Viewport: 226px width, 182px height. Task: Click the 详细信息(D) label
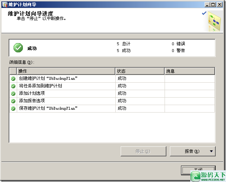tap(22, 62)
